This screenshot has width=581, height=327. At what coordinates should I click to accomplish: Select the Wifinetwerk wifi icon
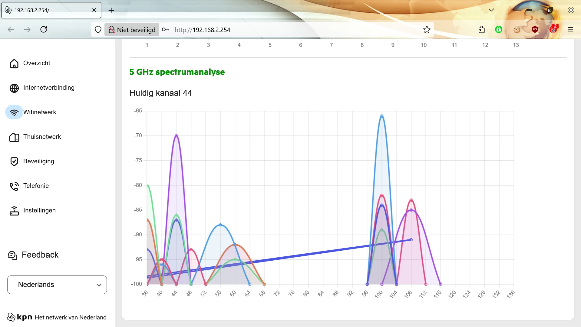pyautogui.click(x=14, y=112)
